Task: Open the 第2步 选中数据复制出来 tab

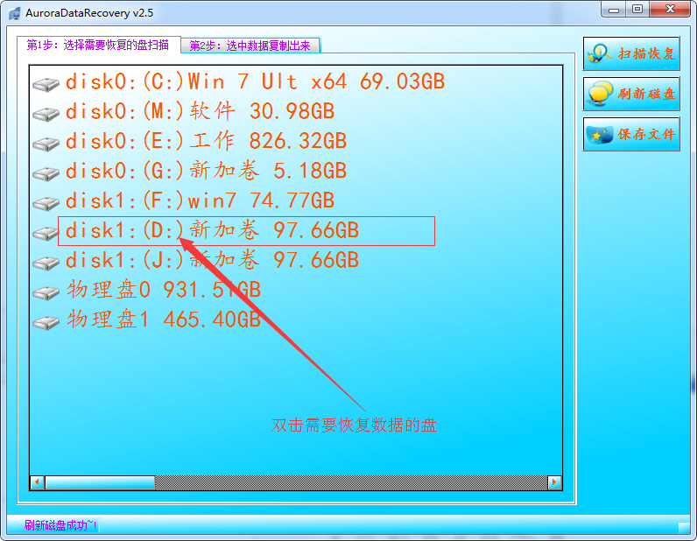Action: [250, 46]
